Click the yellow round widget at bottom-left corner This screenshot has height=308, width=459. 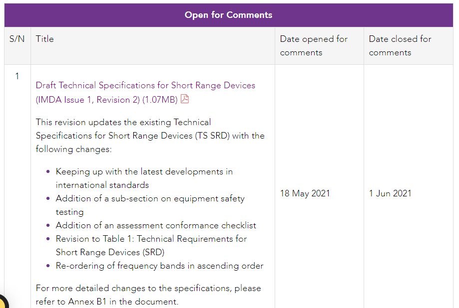tap(3, 302)
